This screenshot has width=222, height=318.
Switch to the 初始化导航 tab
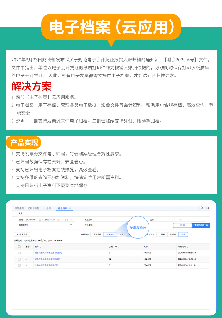[33, 208]
